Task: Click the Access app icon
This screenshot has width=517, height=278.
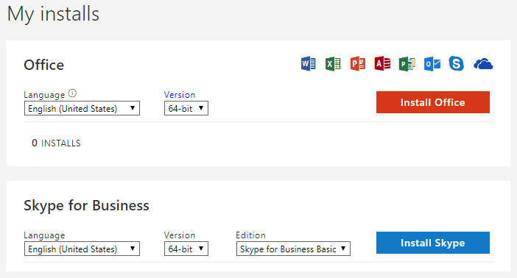Action: [382, 63]
